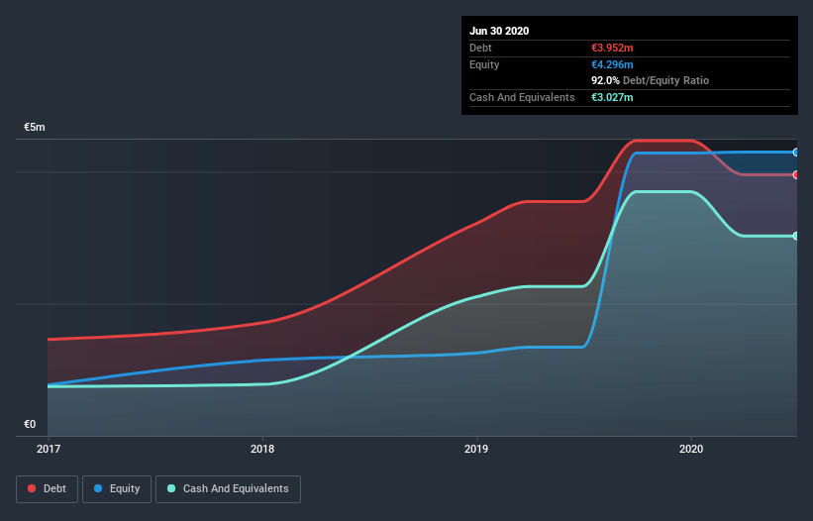This screenshot has height=521, width=813.
Task: Toggle the Cash And Equivalents legend button
Action: (x=228, y=489)
